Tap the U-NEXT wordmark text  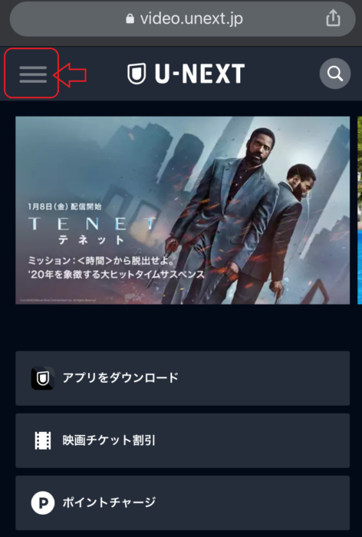pos(199,74)
